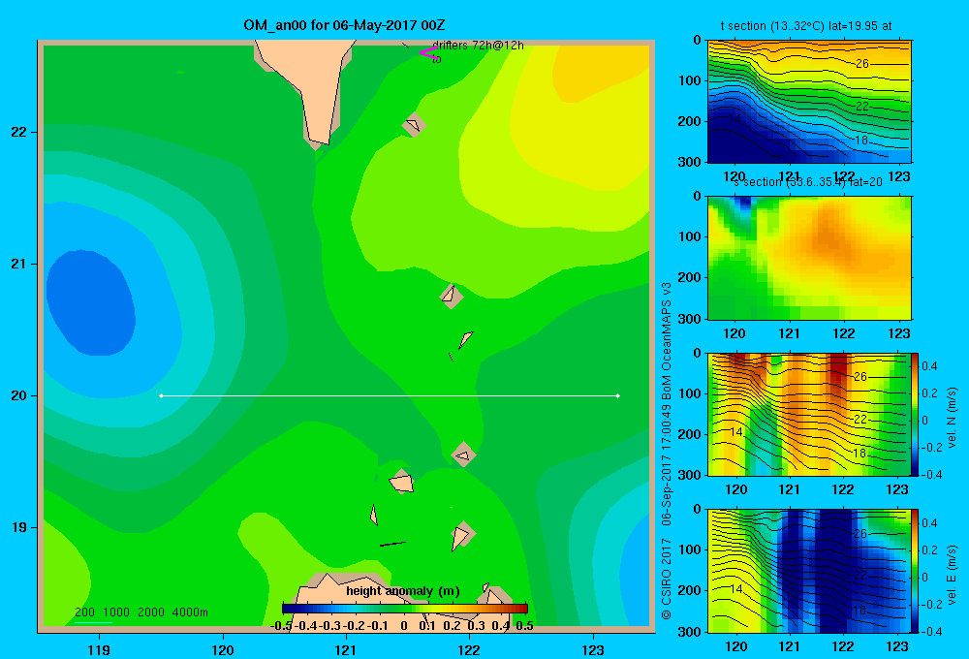
Task: Click the dark blue low-anomaly eddy center
Action: [91, 303]
